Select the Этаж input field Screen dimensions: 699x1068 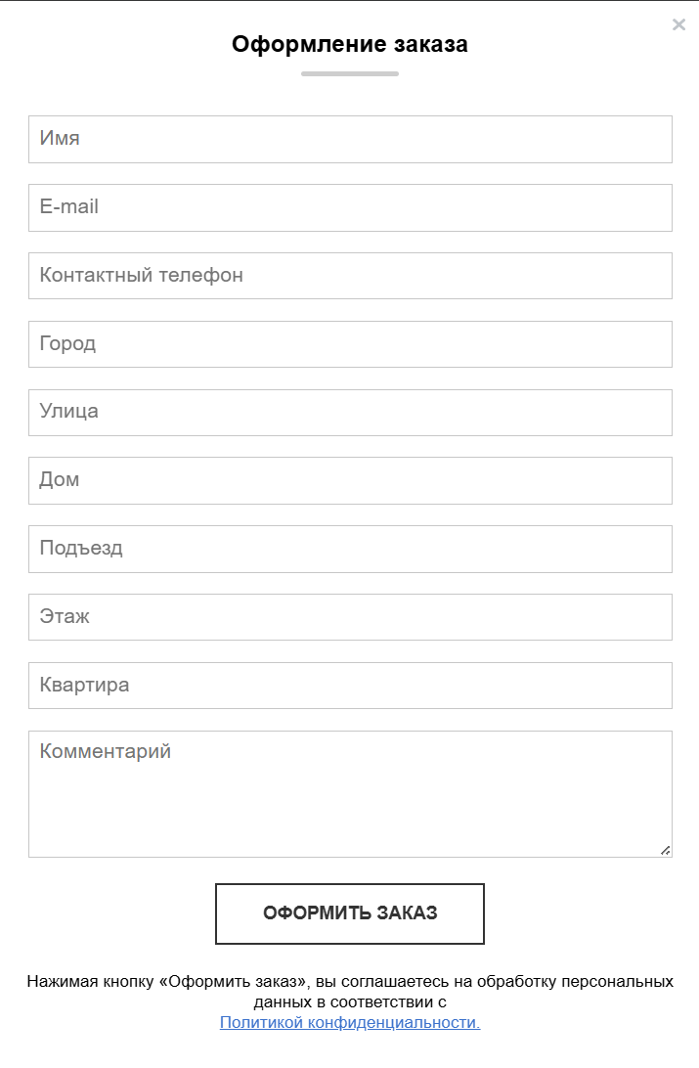pos(350,617)
